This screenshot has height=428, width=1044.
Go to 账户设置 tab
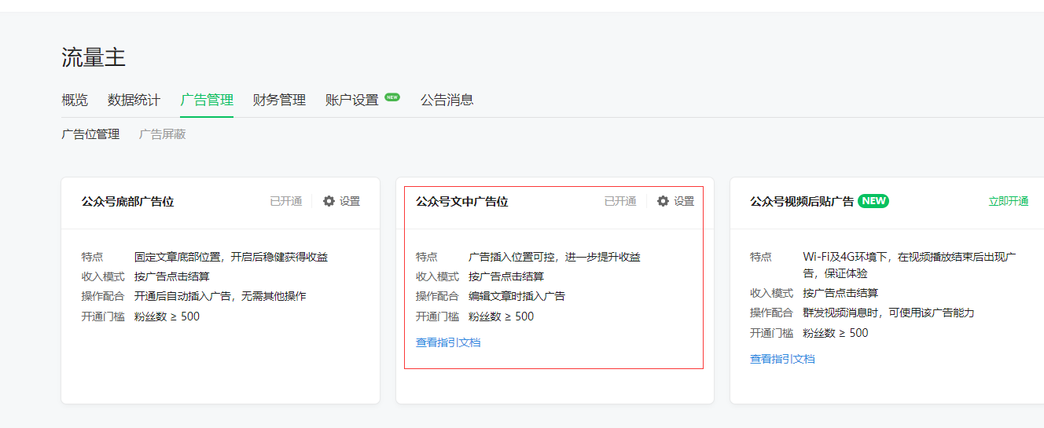[352, 100]
